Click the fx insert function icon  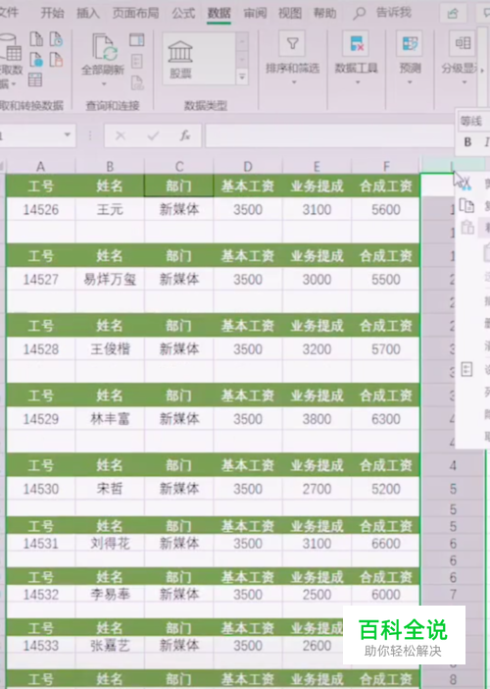pyautogui.click(x=185, y=135)
